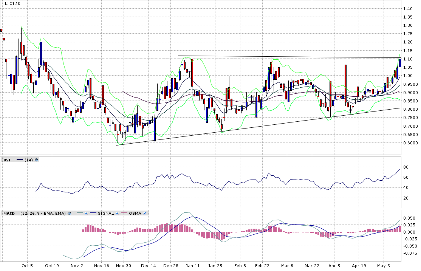Open the RSI period (14) parameter
The height and width of the screenshot is (271, 421).
29,160
